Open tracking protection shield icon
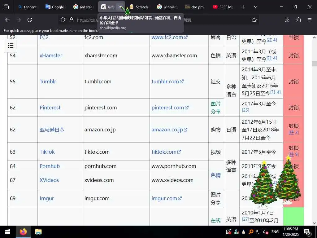Screen dimensions: 317x238 [63, 20]
